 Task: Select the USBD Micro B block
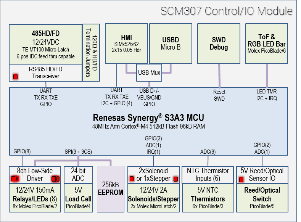(171, 44)
